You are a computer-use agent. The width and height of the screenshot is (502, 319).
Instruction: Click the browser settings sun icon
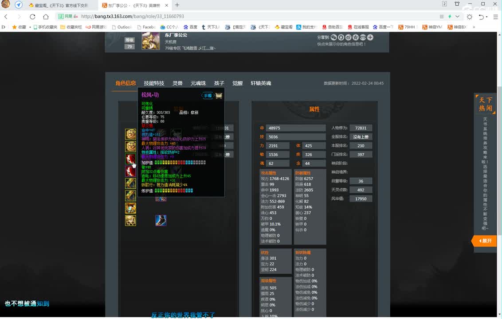[x=469, y=17]
